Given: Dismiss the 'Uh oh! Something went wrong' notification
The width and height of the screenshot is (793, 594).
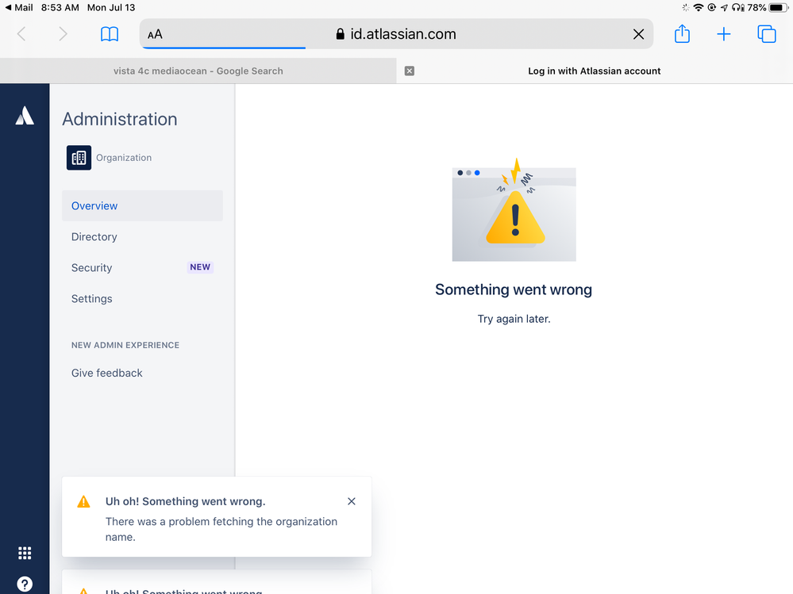Looking at the screenshot, I should (x=352, y=501).
